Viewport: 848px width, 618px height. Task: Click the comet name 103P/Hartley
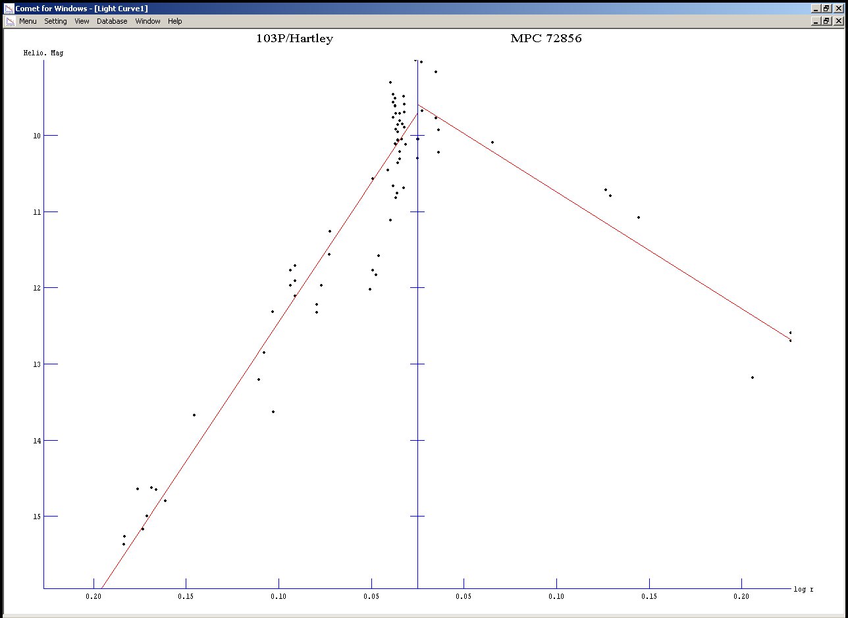click(294, 38)
